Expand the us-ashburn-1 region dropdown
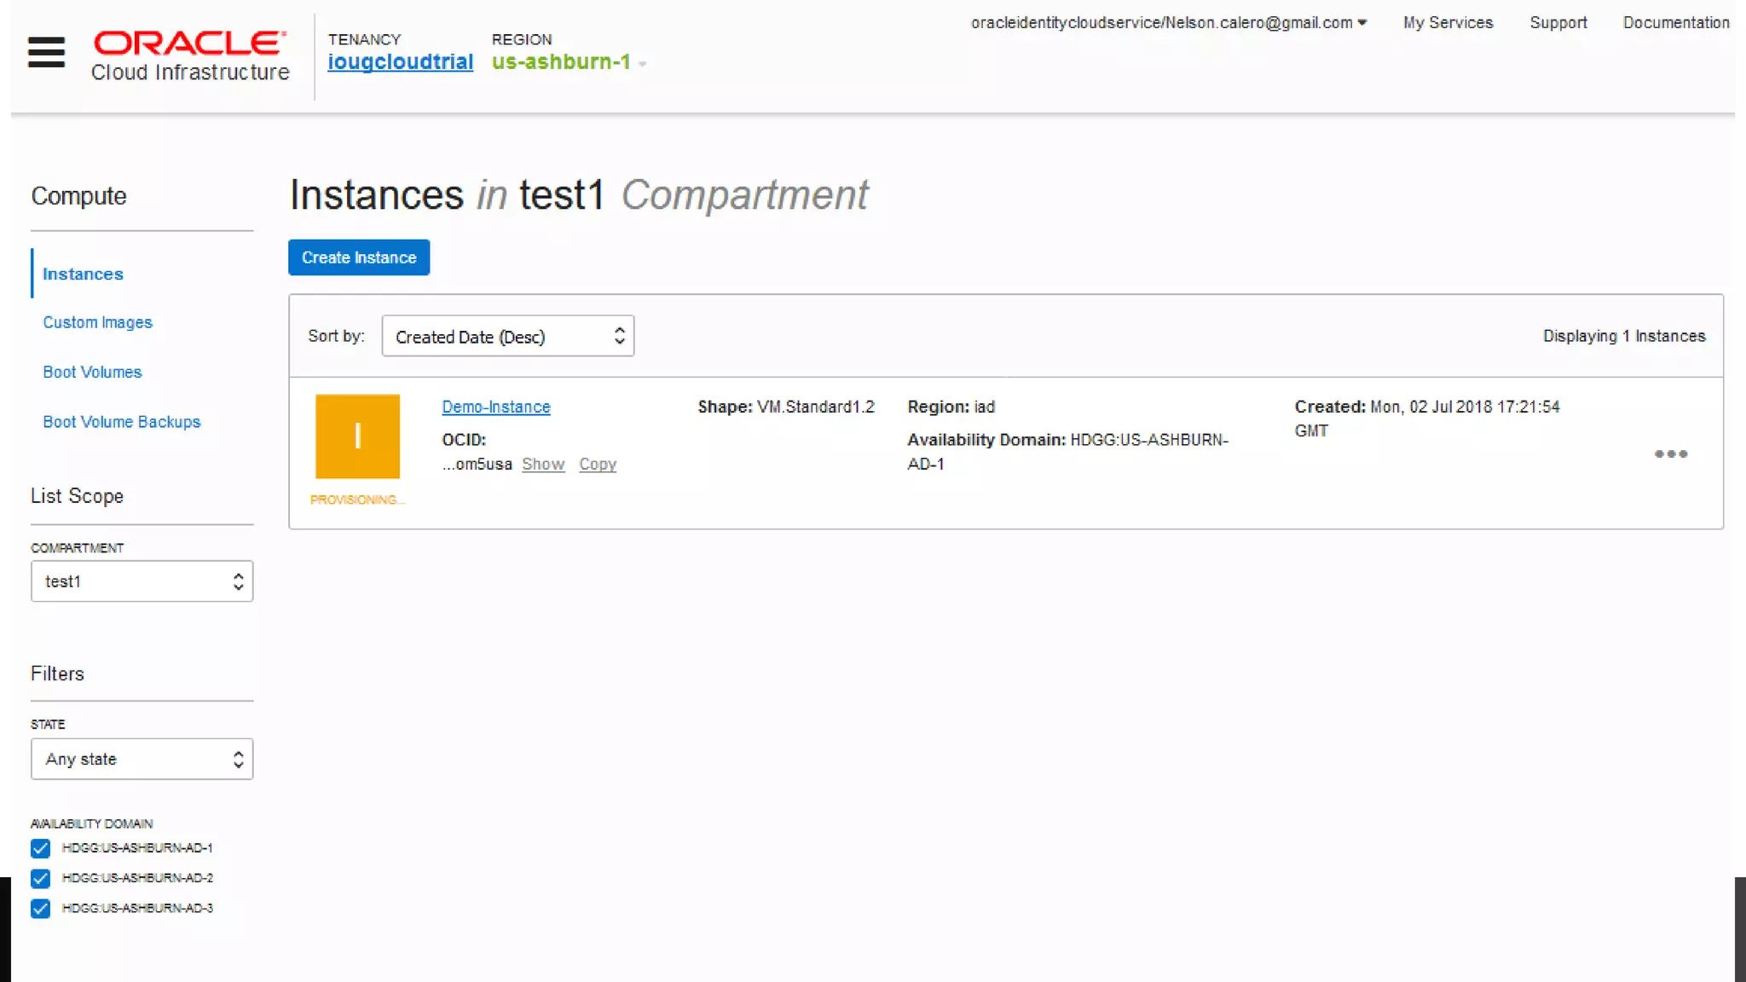Screen dimensions: 1746x982 pyautogui.click(x=569, y=62)
